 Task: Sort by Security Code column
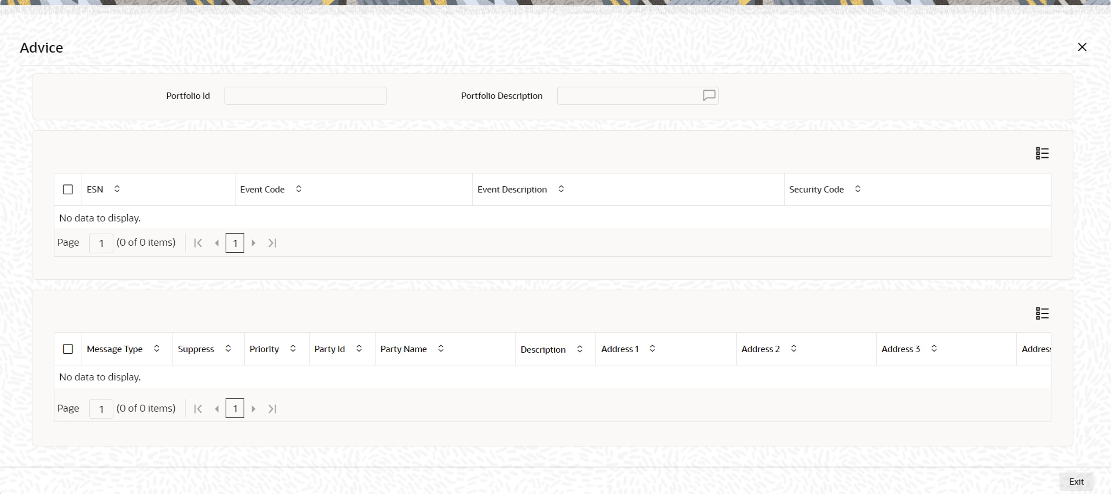click(x=857, y=189)
